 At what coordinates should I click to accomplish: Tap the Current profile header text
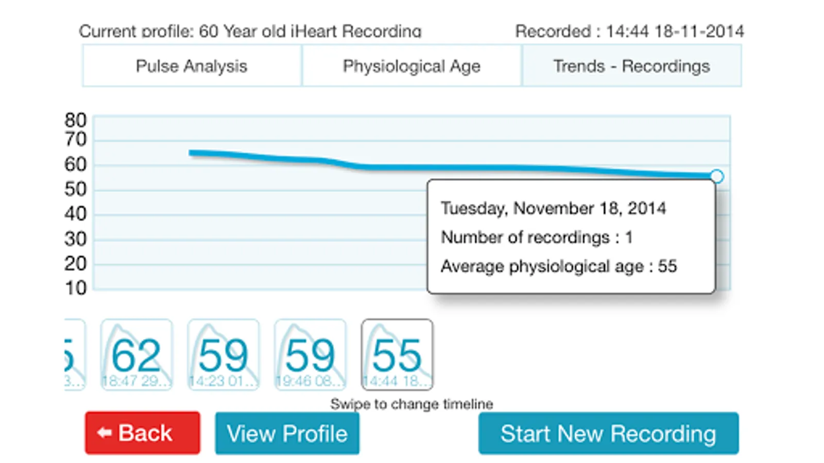[250, 31]
